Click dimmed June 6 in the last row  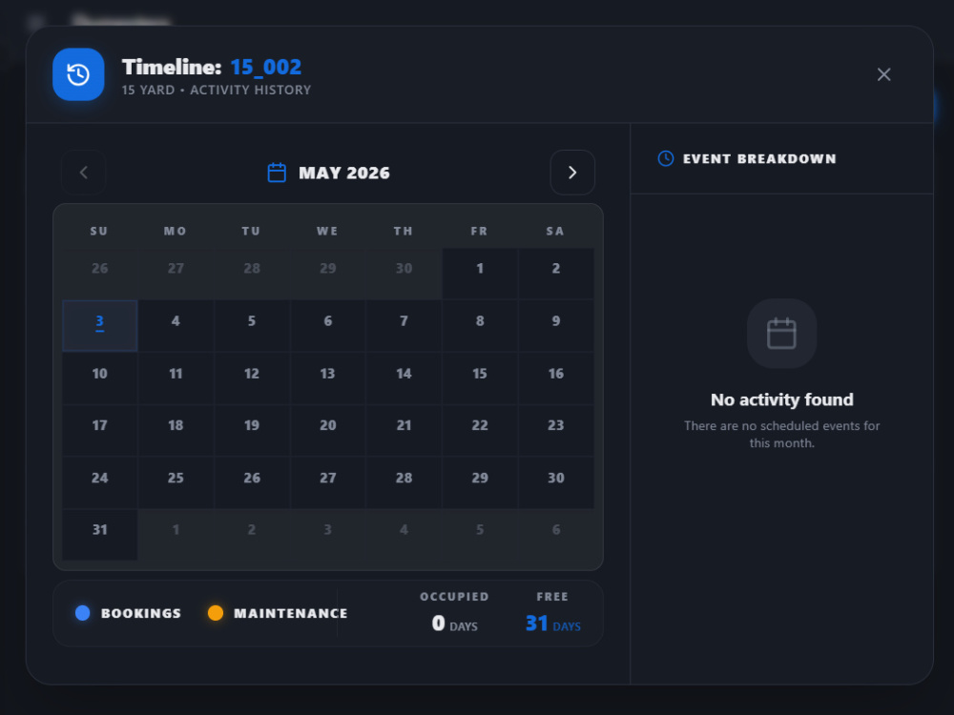coord(556,535)
